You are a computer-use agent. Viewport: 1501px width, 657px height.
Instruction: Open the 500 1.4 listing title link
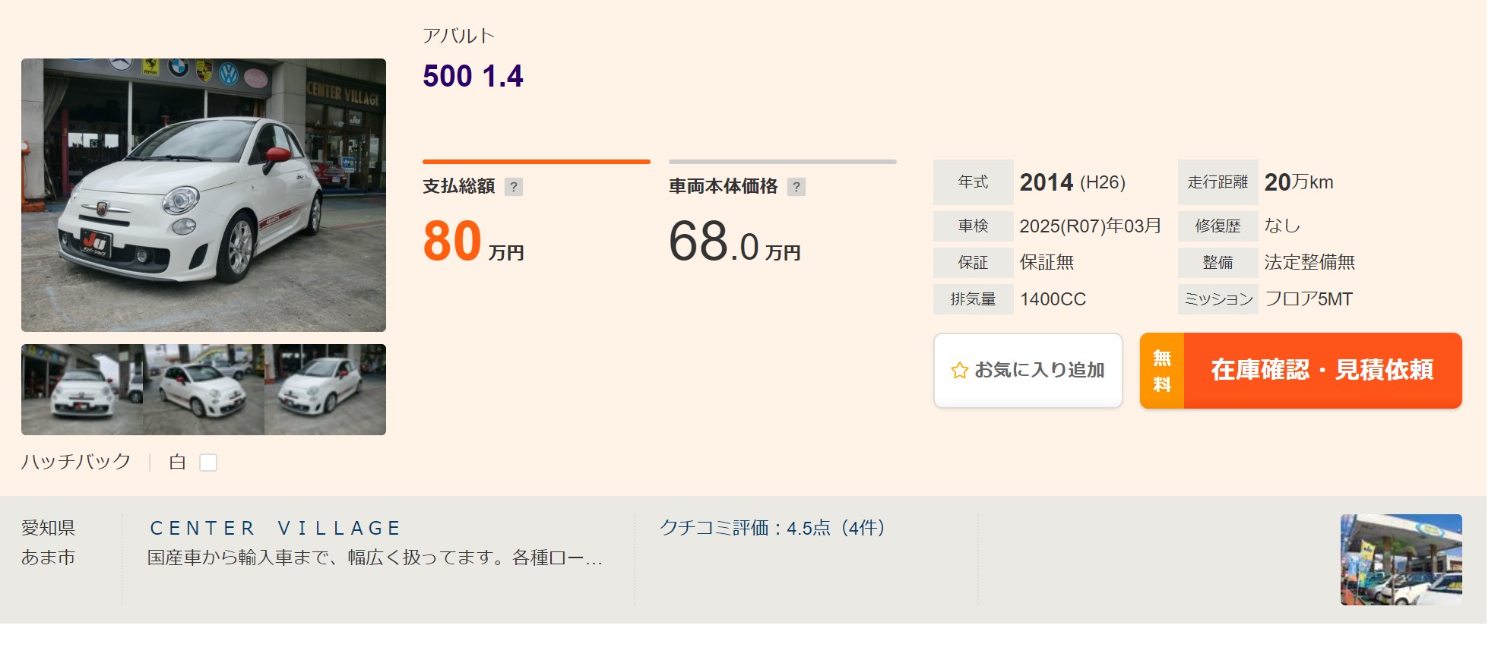point(473,76)
